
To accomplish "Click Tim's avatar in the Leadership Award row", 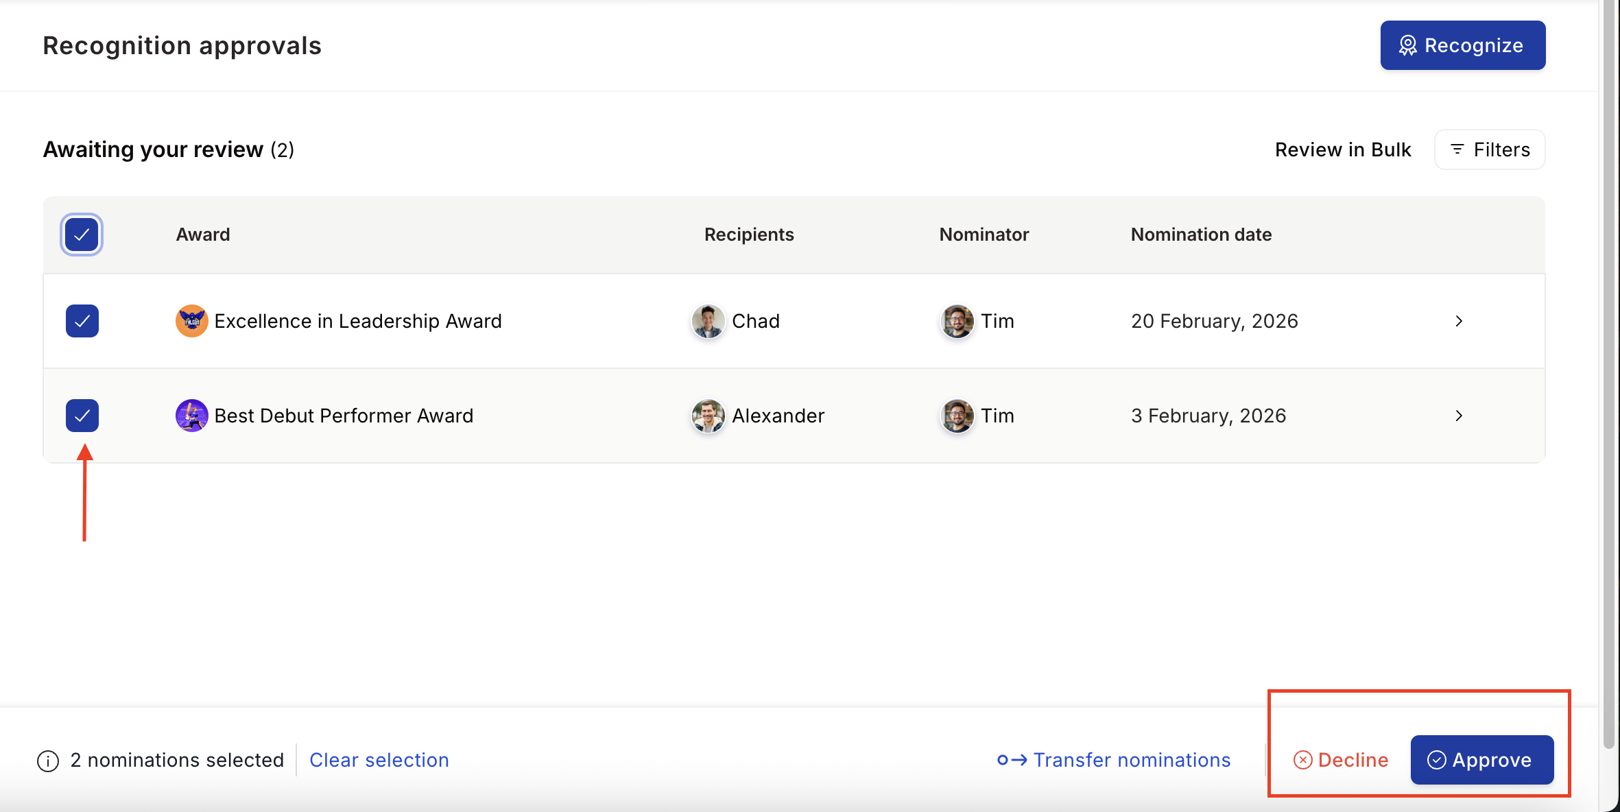I will pyautogui.click(x=957, y=321).
